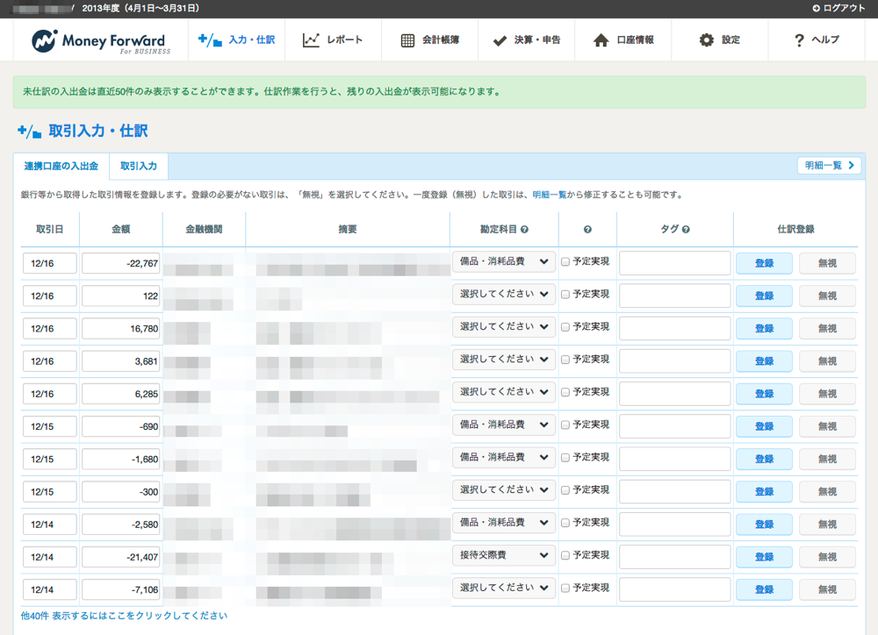Screen dimensions: 878x635
Task: Click the 金額 field showing -7,106
Action: pyautogui.click(x=121, y=589)
